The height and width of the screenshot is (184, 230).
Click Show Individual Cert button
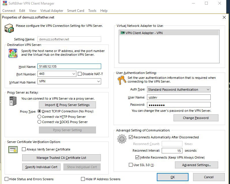pyautogui.click(x=82, y=167)
